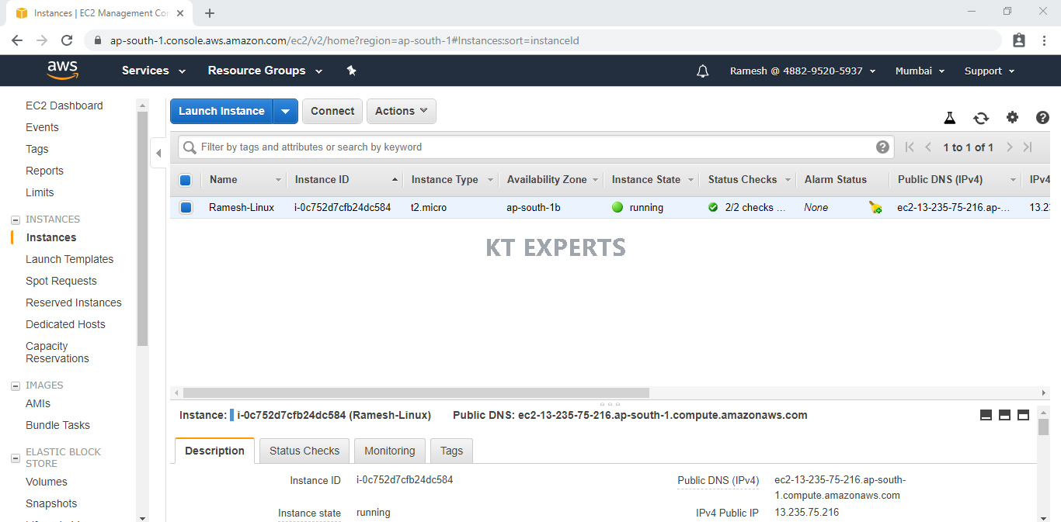Open the Support dropdown

coord(990,71)
